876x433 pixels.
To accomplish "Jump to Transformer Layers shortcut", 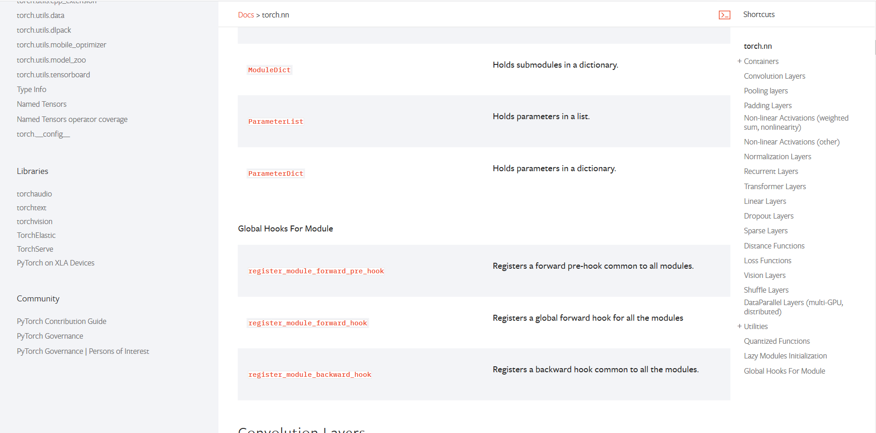I will [775, 186].
